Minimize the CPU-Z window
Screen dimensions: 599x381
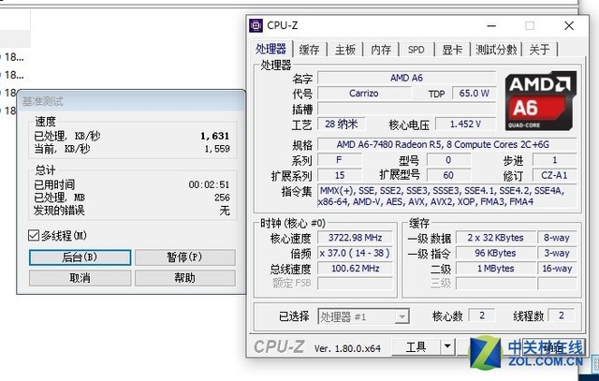coord(491,26)
